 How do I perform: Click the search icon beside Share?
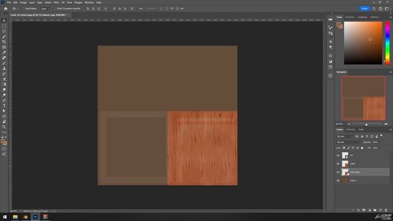[x=374, y=9]
